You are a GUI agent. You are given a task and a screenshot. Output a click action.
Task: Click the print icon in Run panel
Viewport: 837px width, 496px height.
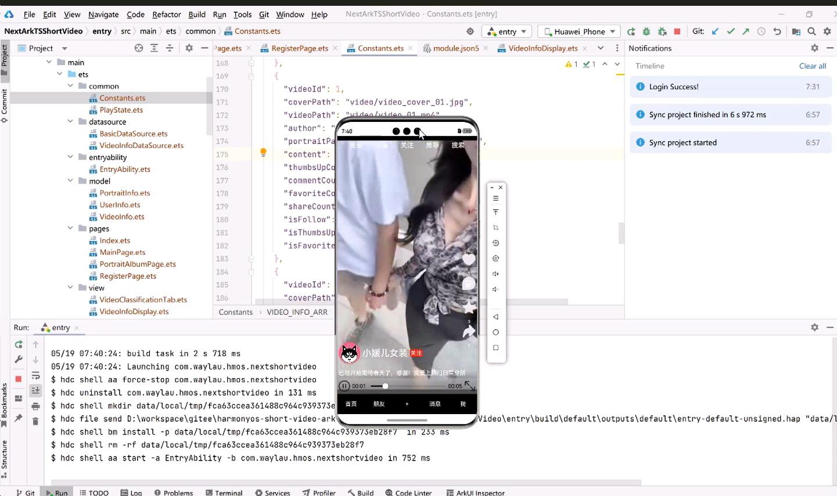(35, 406)
